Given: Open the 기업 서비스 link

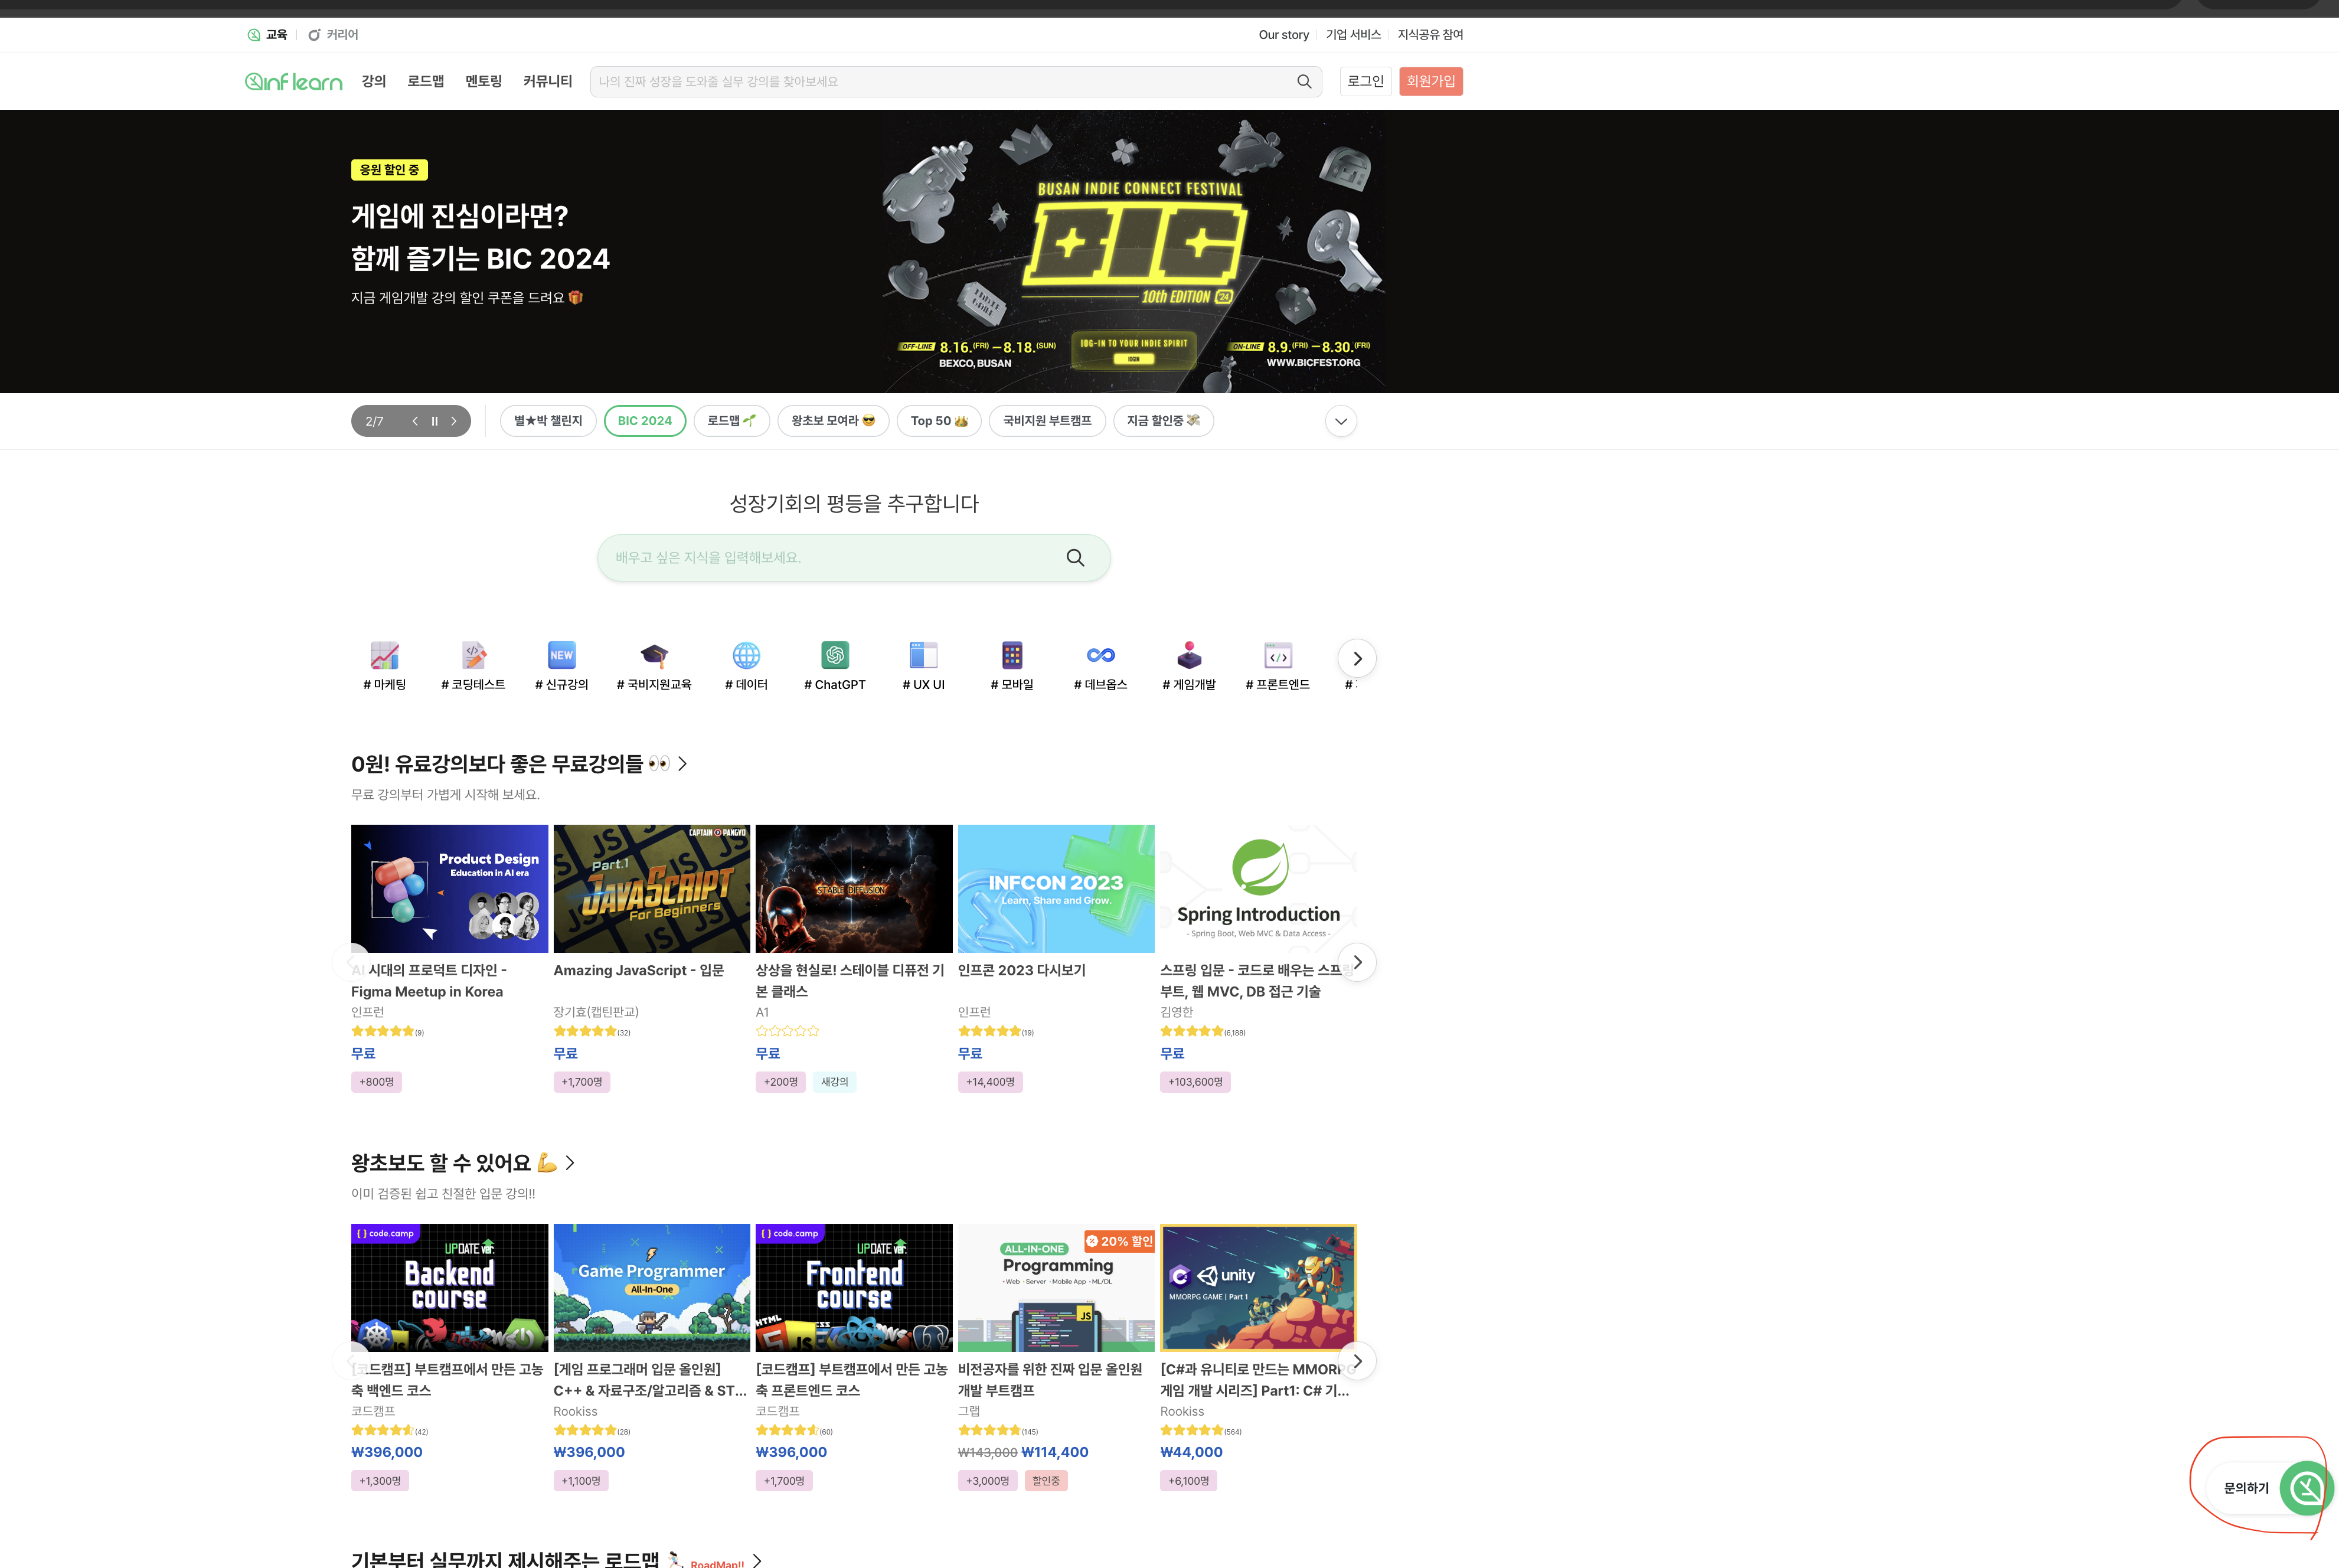Looking at the screenshot, I should pos(1353,35).
